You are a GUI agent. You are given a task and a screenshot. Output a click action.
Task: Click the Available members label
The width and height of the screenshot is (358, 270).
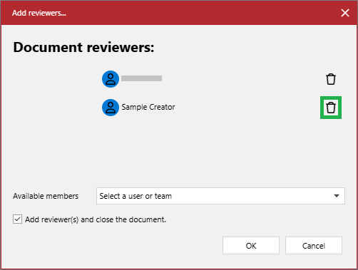pos(46,196)
